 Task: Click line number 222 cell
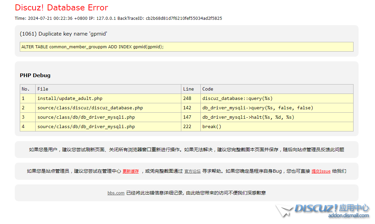(x=191, y=126)
